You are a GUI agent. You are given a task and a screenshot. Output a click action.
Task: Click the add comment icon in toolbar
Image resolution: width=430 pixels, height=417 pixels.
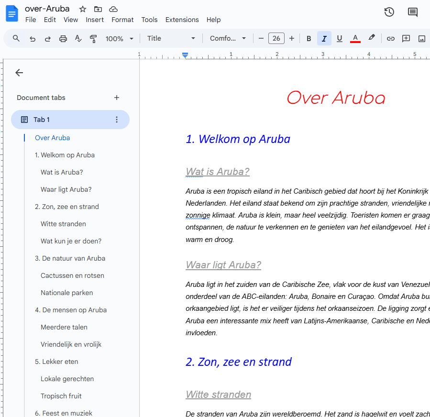point(406,39)
